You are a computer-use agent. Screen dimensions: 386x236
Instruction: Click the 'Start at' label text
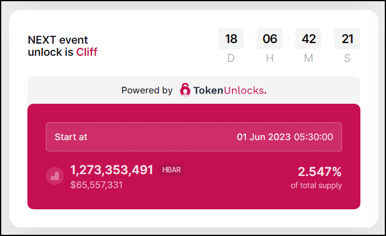[x=71, y=137]
